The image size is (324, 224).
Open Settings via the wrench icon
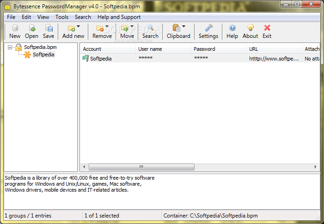tap(209, 28)
